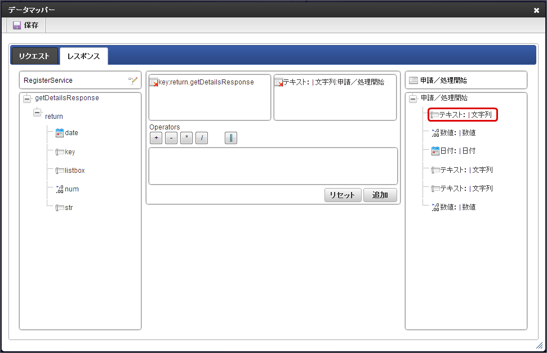Click the calendar icon beside date
Screen dimensions: 547x353
[60, 133]
